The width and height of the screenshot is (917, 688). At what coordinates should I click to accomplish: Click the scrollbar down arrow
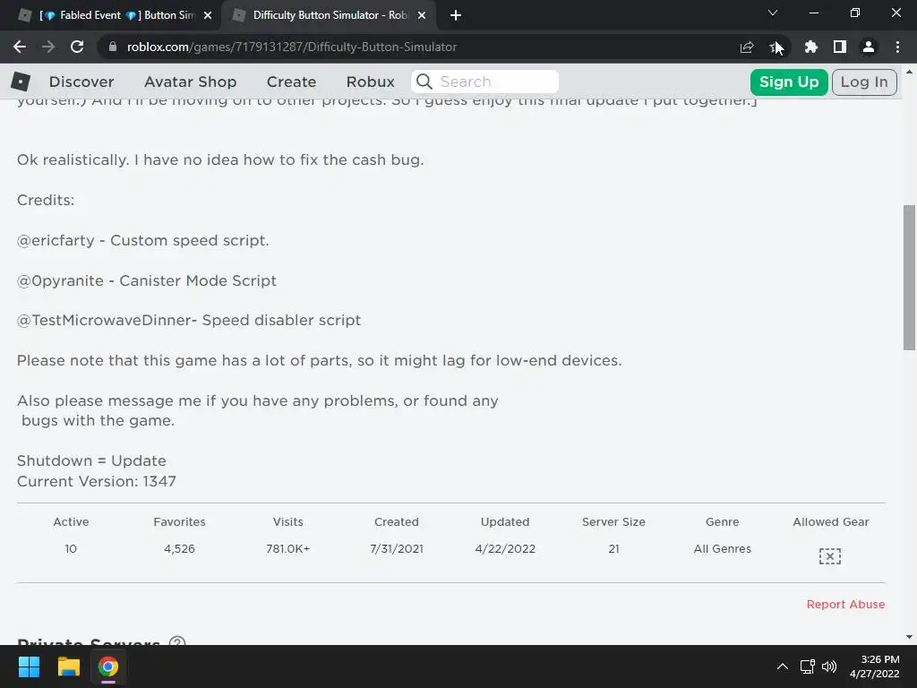click(x=909, y=637)
